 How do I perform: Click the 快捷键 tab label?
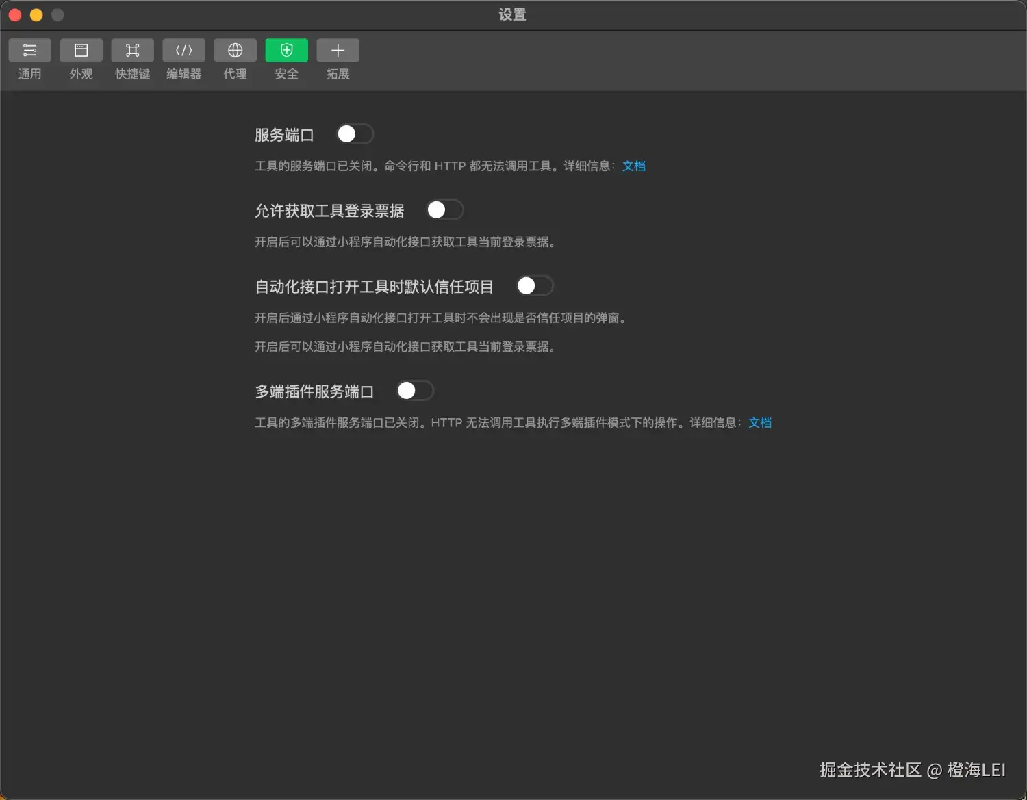click(132, 74)
